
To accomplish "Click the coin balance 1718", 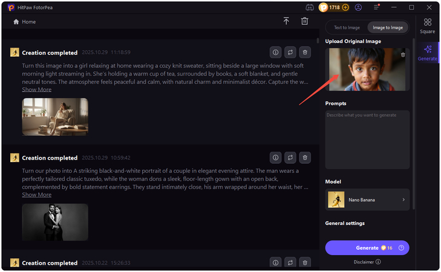I will 335,8.
